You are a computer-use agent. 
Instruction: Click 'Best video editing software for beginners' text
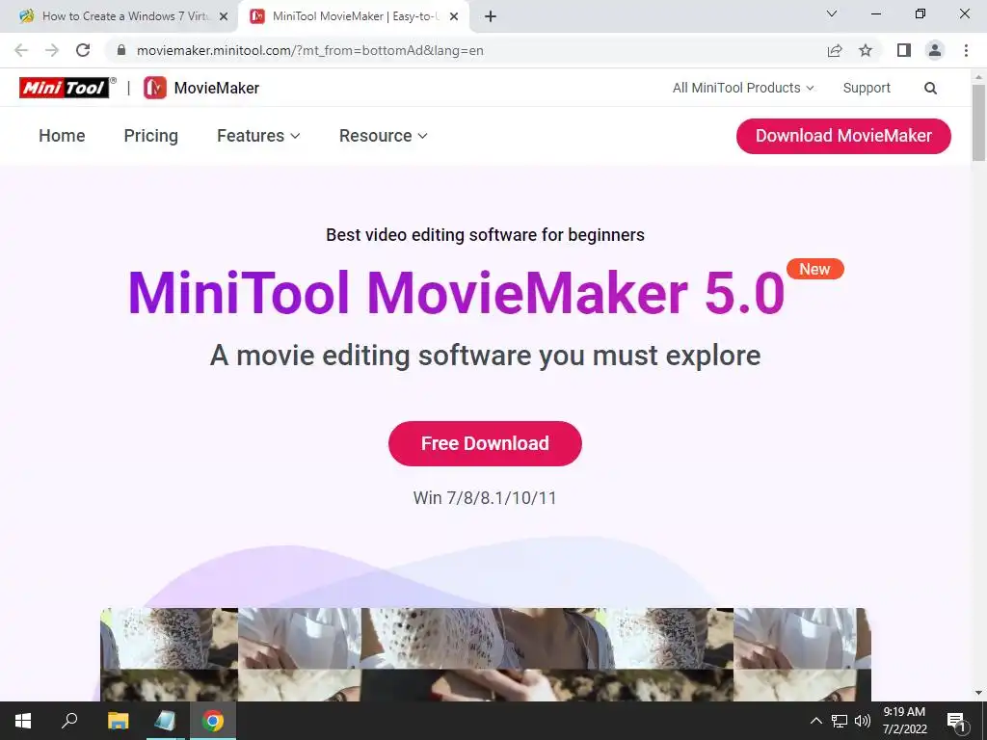(486, 235)
